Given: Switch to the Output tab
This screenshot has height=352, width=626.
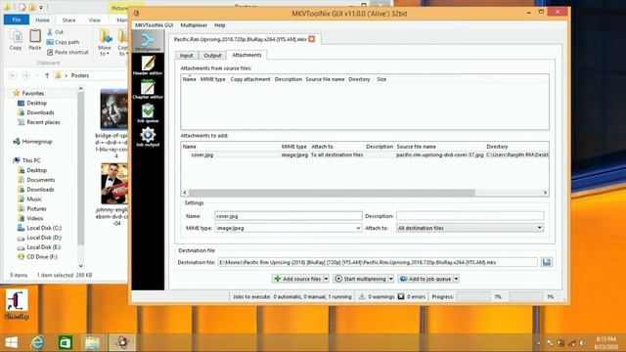Looking at the screenshot, I should click(x=212, y=55).
